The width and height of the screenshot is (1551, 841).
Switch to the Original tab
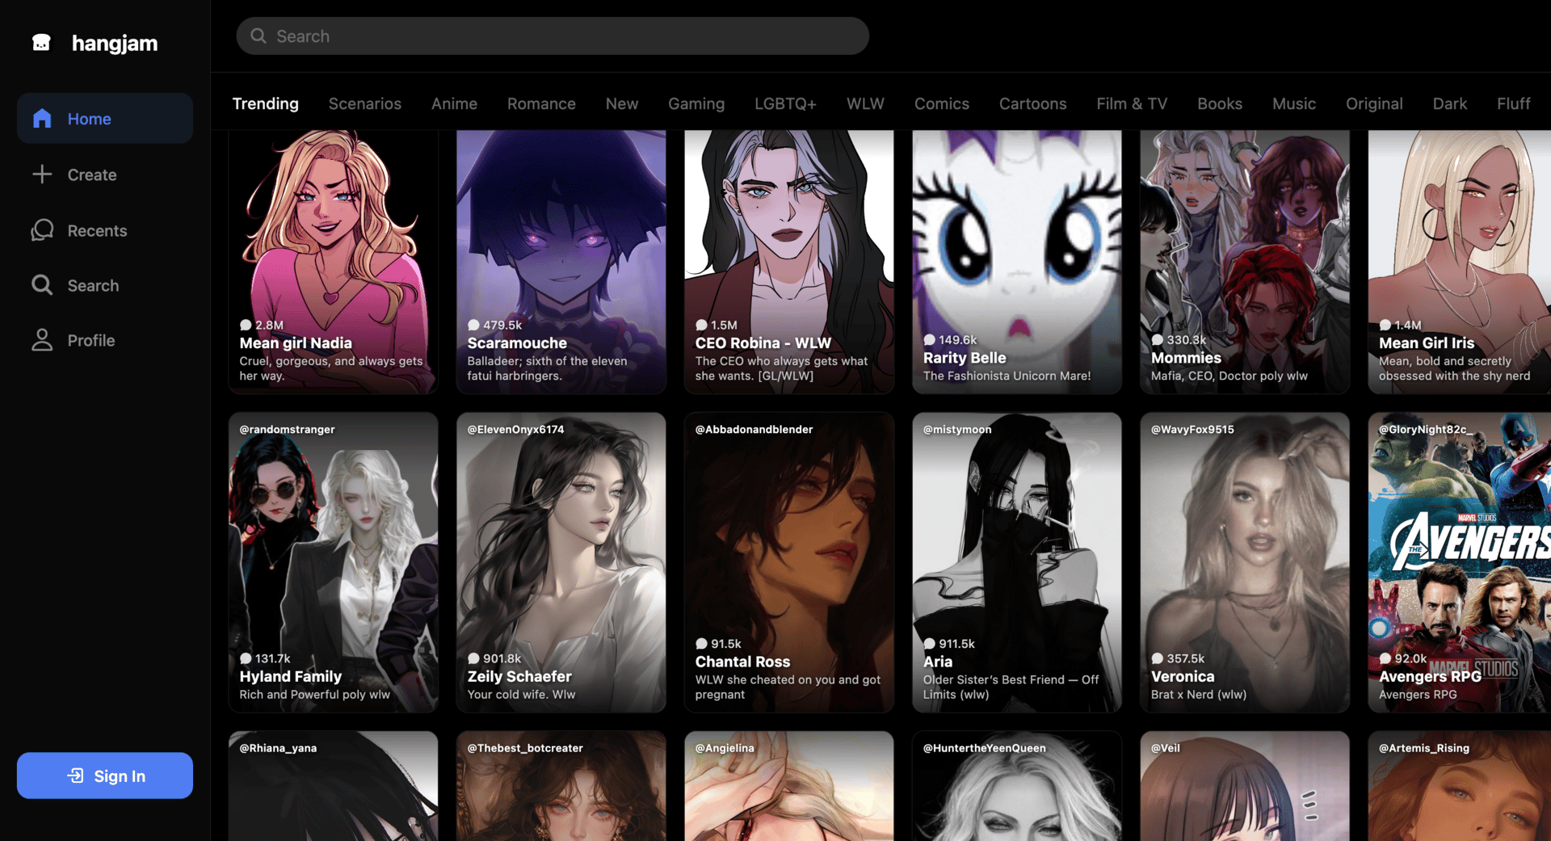coord(1374,103)
